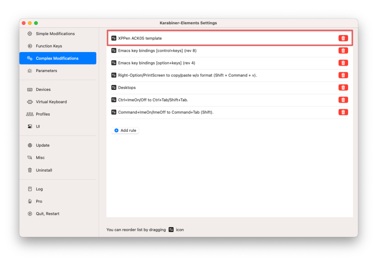Delete the Right-Option/PrintScreen copy/paste rule
Viewport: 383px width, 264px height.
click(343, 75)
